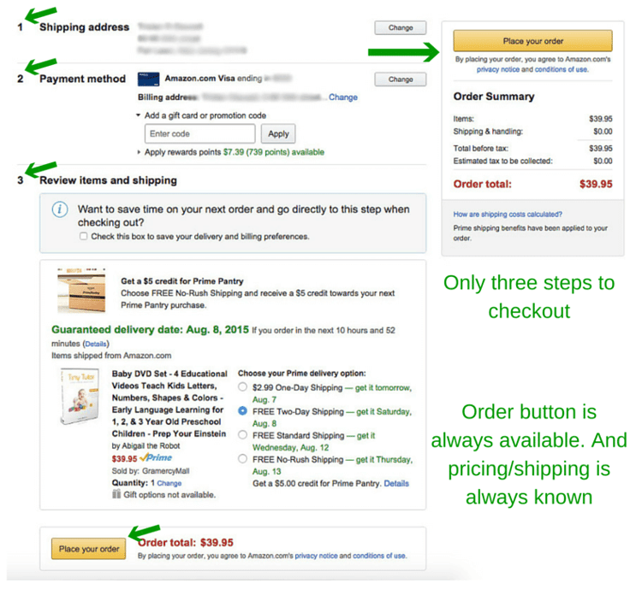Open the Baby DVD Set product thumbnail
630x589 pixels.
80,397
